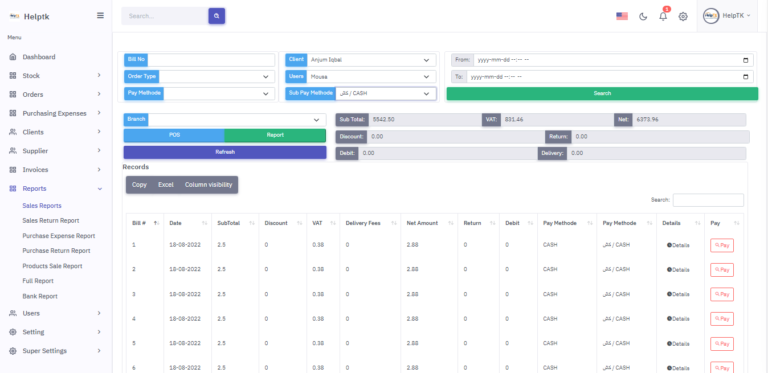Click the Dashboard home icon in sidebar
This screenshot has height=373, width=768.
[x=13, y=57]
